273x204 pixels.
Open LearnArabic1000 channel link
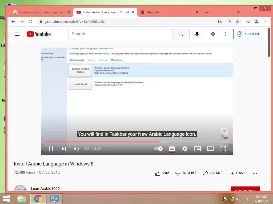[x=45, y=189]
